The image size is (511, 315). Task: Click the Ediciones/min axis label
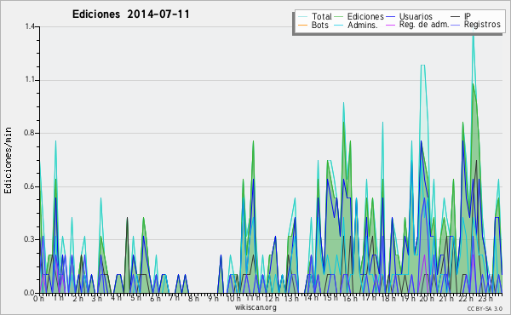click(x=8, y=160)
